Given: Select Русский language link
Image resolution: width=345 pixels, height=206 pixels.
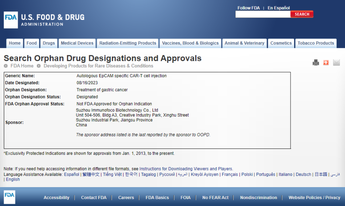Looking at the screenshot, I should point(167,174).
